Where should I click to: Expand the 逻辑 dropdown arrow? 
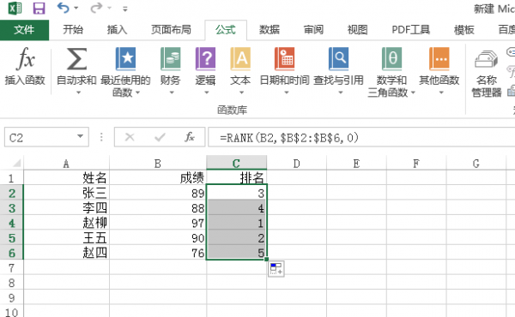coord(206,93)
